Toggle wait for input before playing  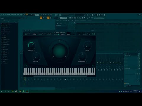pyautogui.click(x=43, y=15)
